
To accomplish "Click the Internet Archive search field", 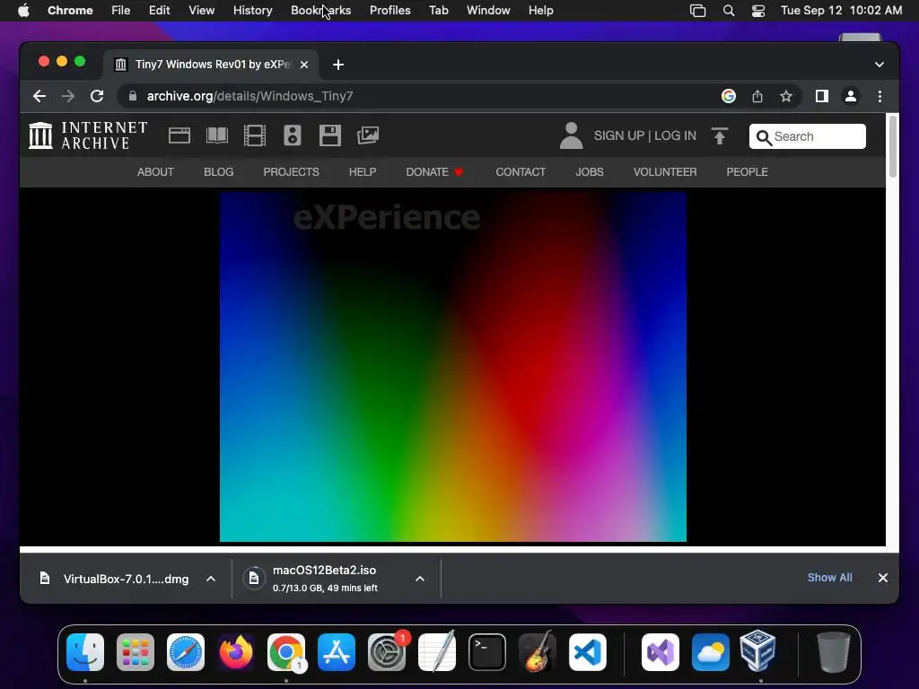I will [x=807, y=136].
